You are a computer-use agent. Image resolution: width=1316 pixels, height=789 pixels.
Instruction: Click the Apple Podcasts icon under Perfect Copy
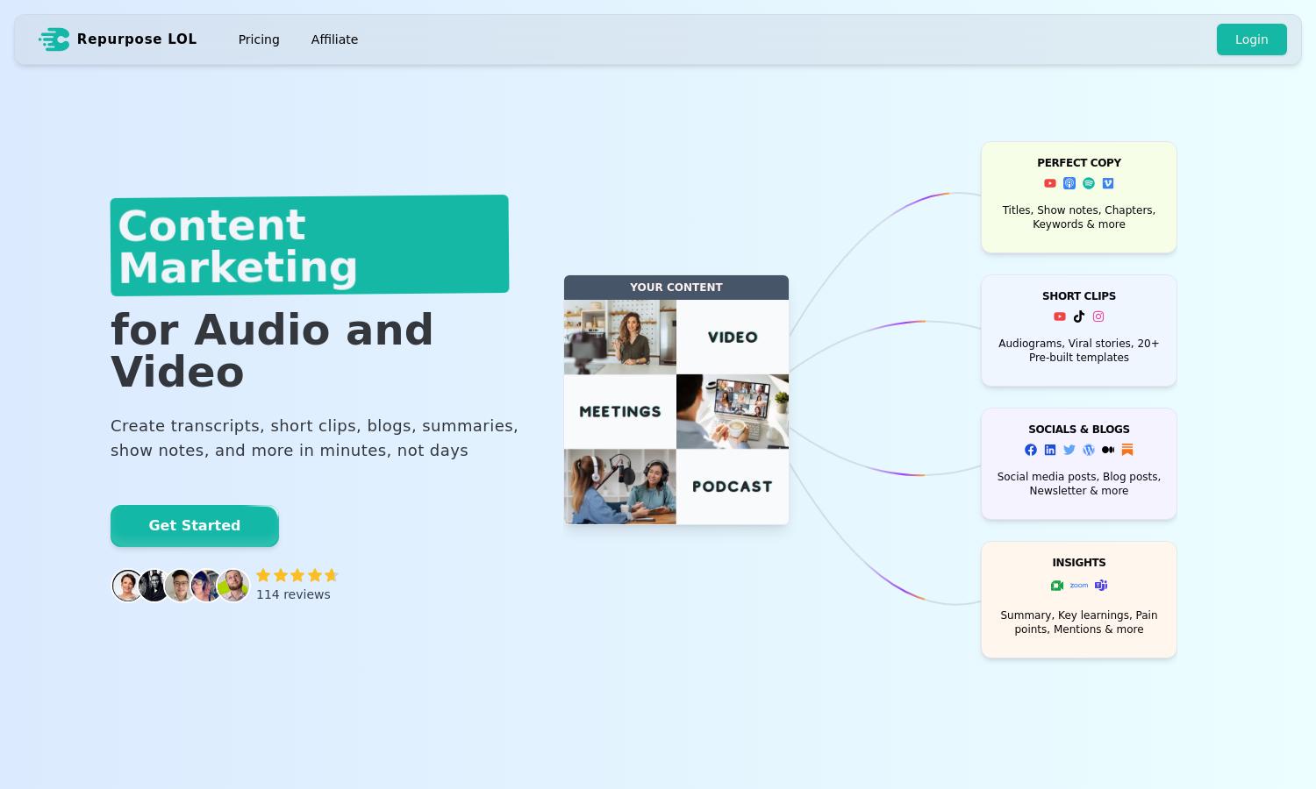[1069, 183]
